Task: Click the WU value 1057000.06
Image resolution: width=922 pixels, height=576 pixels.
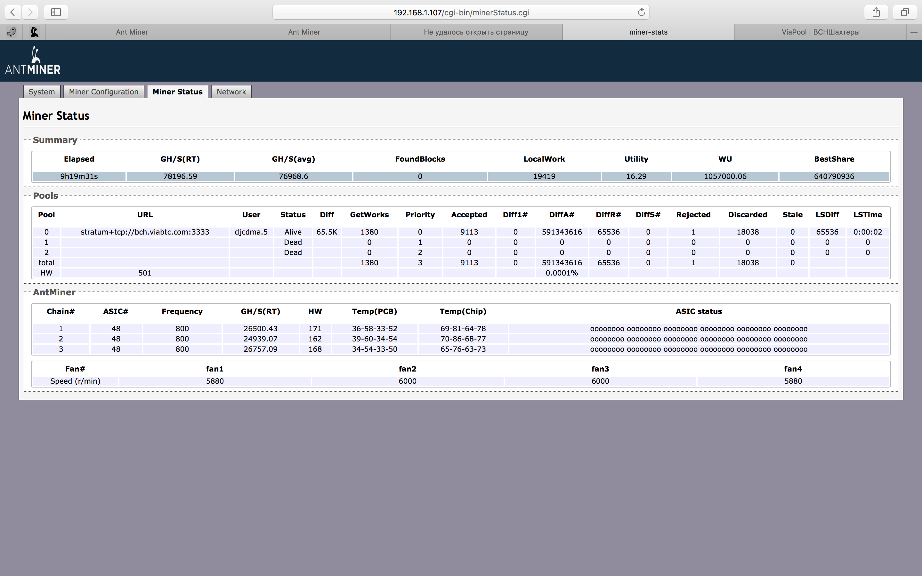Action: tap(725, 176)
